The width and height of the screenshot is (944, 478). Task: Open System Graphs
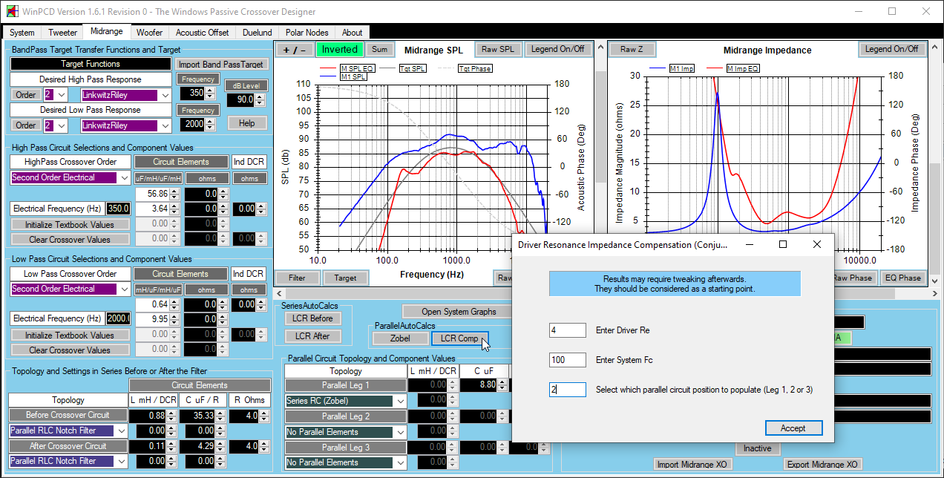tap(459, 312)
